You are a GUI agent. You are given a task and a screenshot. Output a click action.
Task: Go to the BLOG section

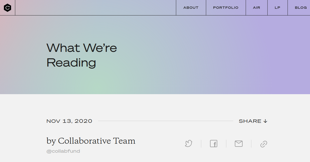300,7
